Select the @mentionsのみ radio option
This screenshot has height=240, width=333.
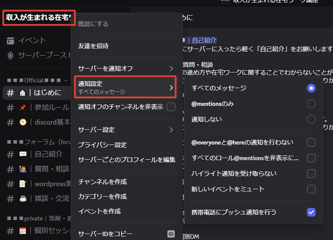(x=311, y=104)
